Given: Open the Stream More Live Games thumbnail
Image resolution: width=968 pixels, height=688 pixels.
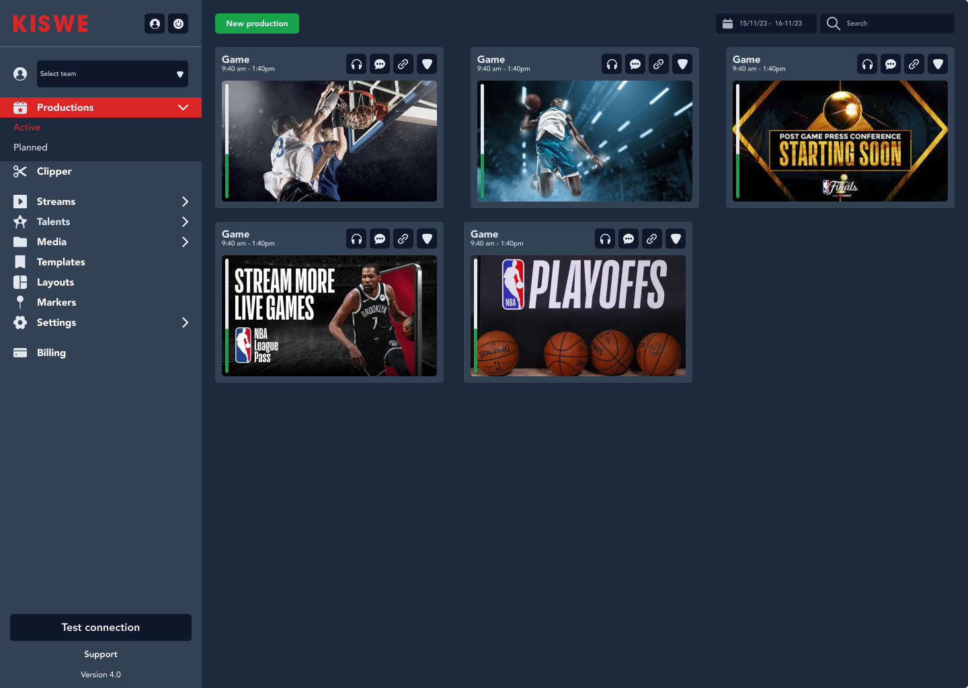Looking at the screenshot, I should pos(329,316).
